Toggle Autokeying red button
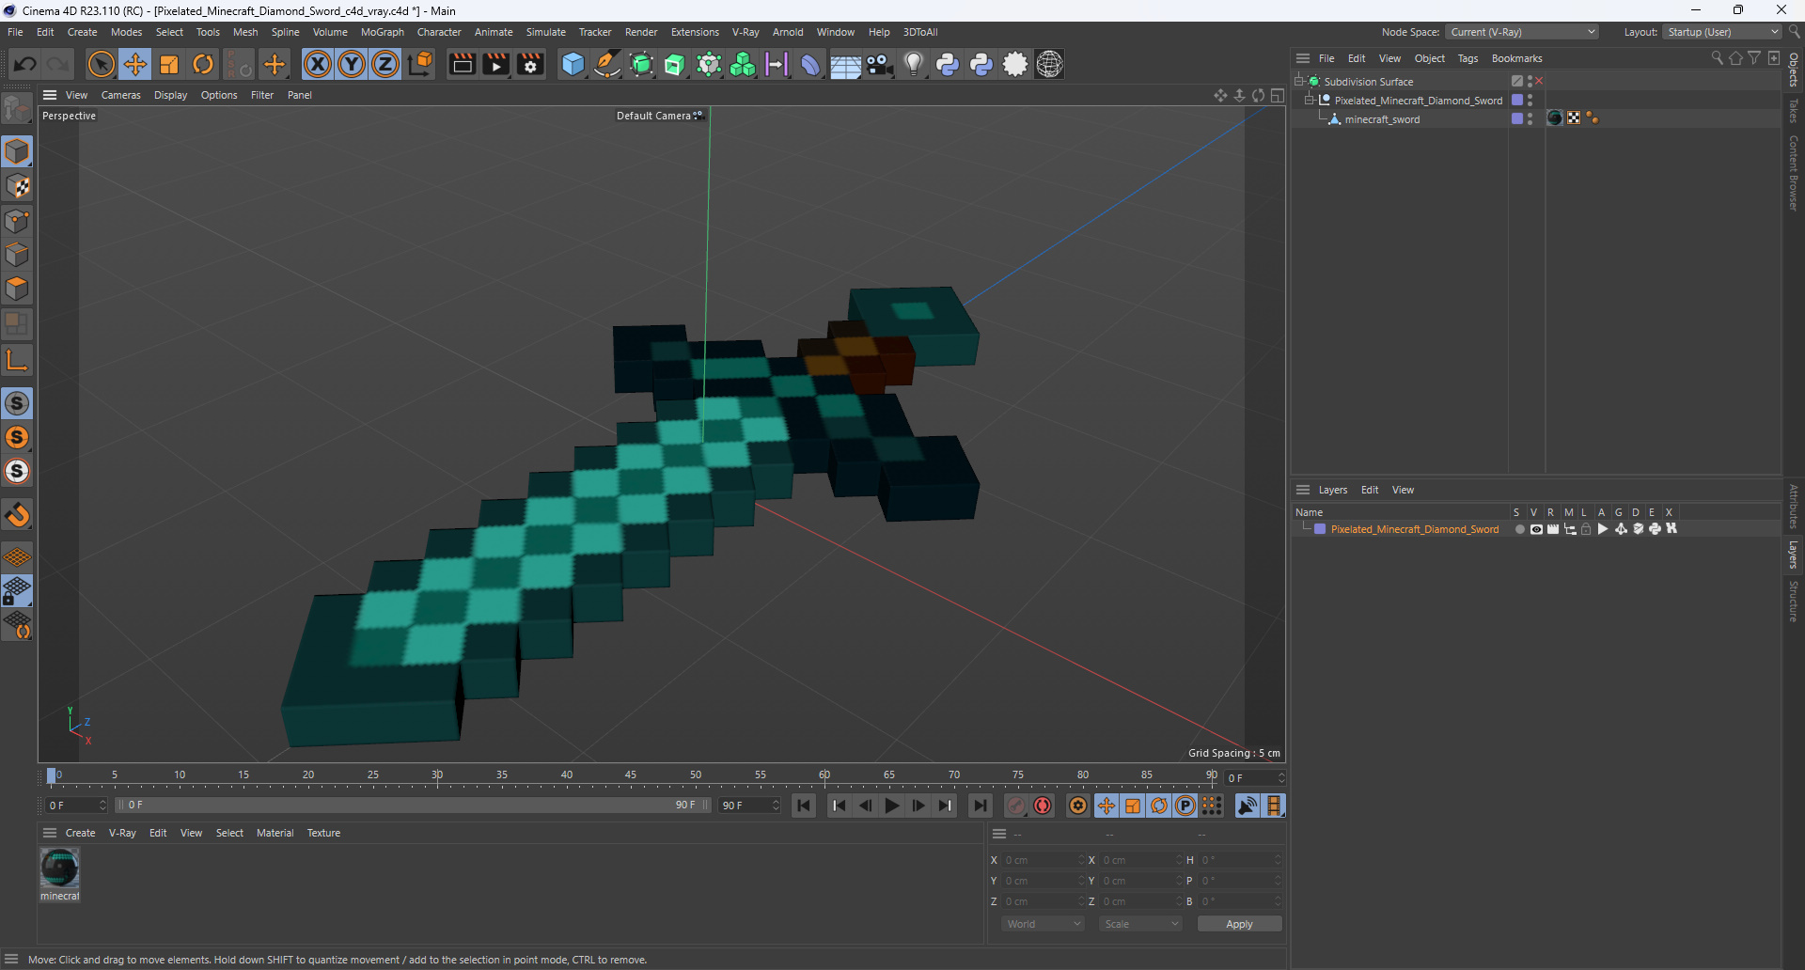 1043,806
